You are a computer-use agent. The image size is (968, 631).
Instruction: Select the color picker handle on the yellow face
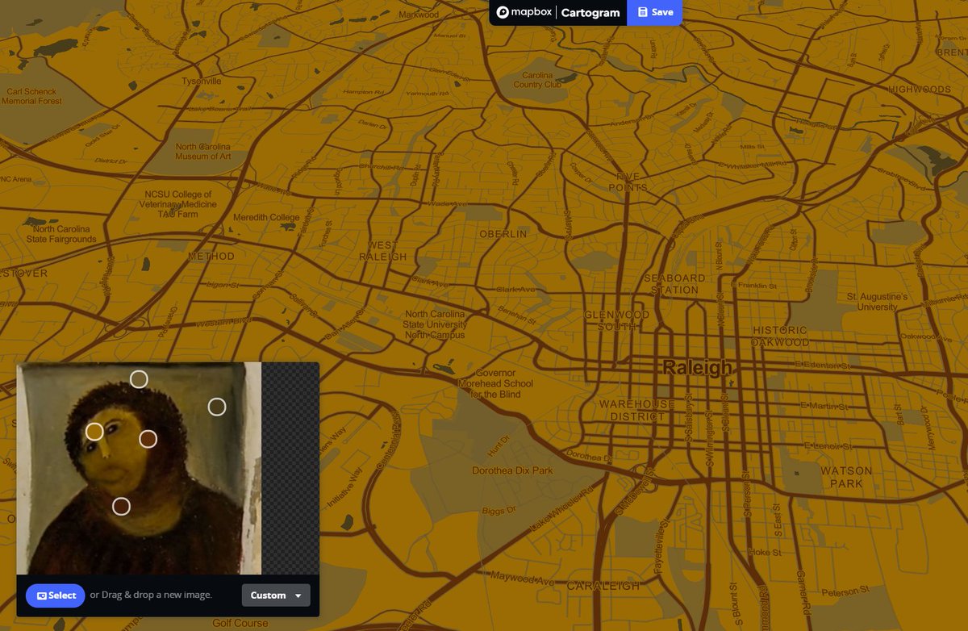coord(94,432)
